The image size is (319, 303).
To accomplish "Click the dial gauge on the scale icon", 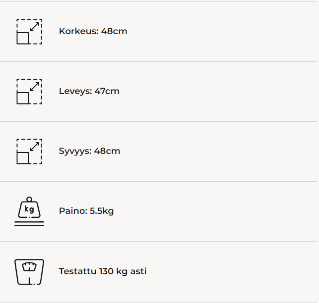I will [x=29, y=267].
